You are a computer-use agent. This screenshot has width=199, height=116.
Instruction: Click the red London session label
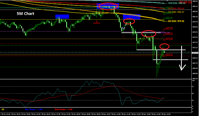point(96,23)
